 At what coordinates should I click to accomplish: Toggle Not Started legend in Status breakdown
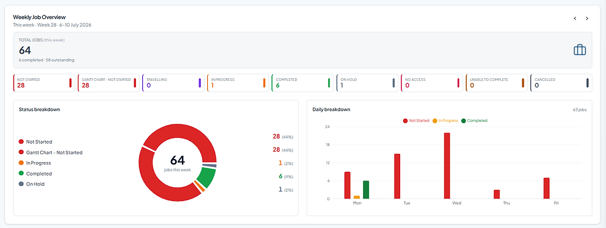pos(36,142)
